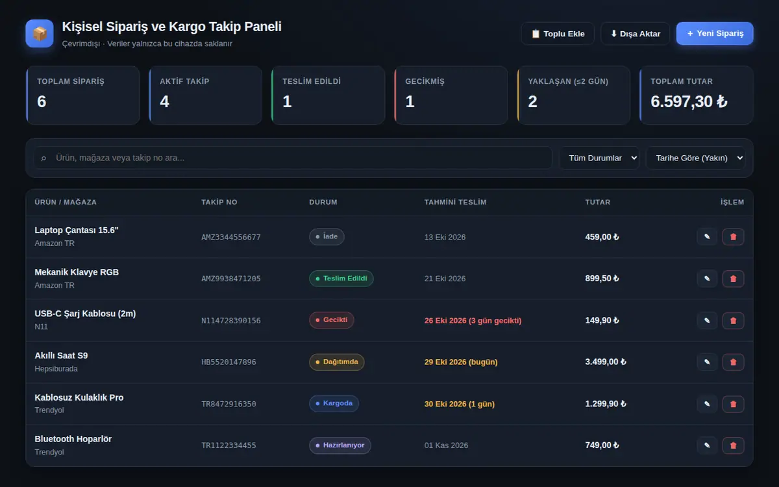
Task: Edit the Bluetooth Hoparlör order
Action: (707, 445)
